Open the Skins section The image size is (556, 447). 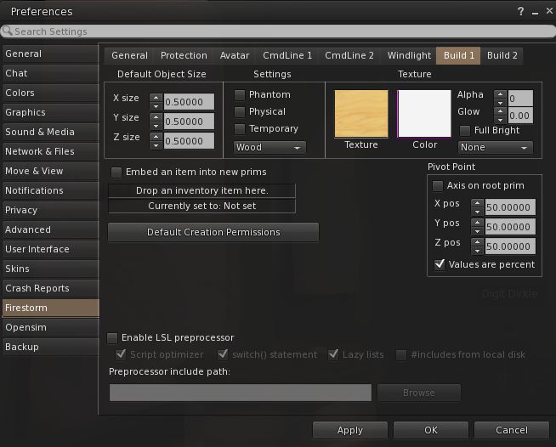point(50,269)
